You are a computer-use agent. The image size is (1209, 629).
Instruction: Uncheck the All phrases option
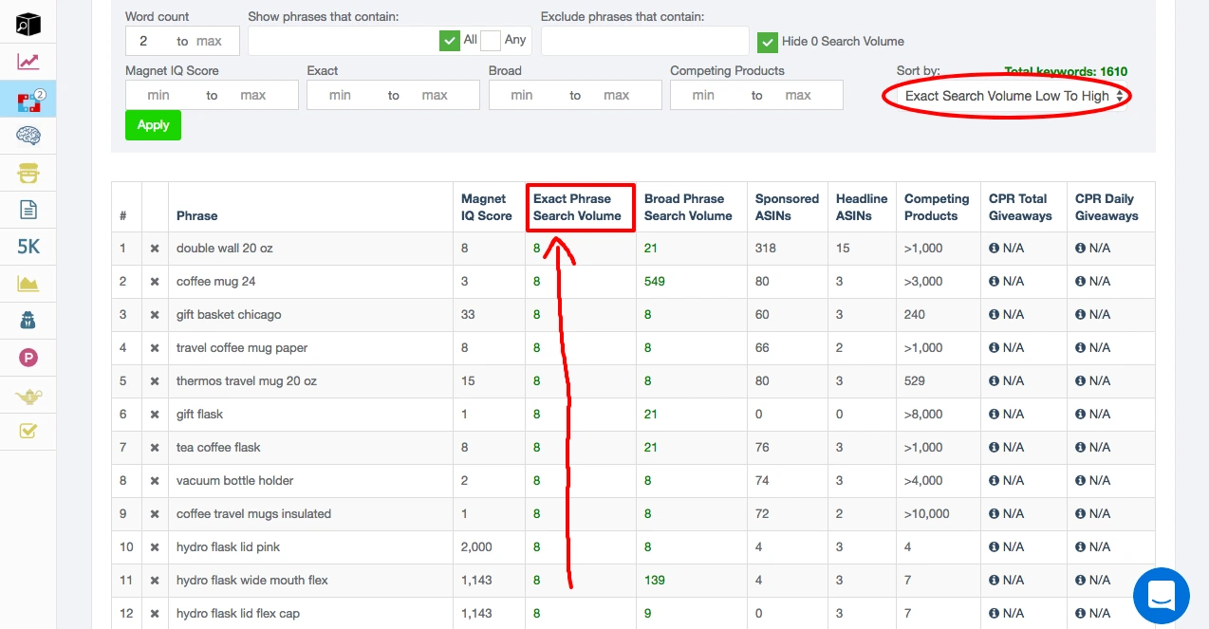(x=449, y=40)
